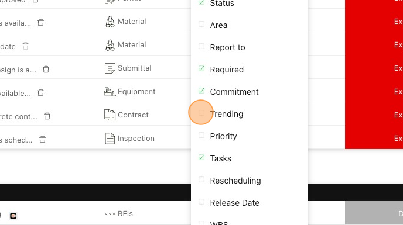Click the red status cell in Inspection row
403x225 pixels.
(x=374, y=139)
